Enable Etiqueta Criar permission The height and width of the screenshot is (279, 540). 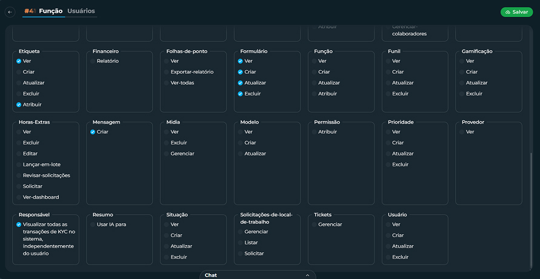pos(19,72)
